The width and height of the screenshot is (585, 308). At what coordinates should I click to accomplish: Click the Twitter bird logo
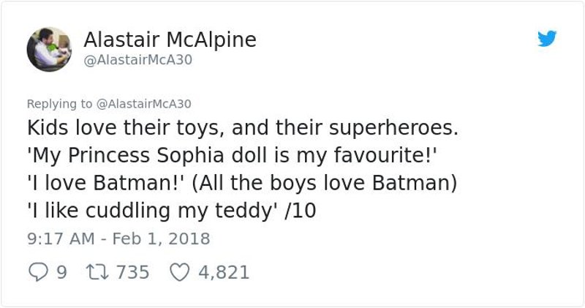547,39
